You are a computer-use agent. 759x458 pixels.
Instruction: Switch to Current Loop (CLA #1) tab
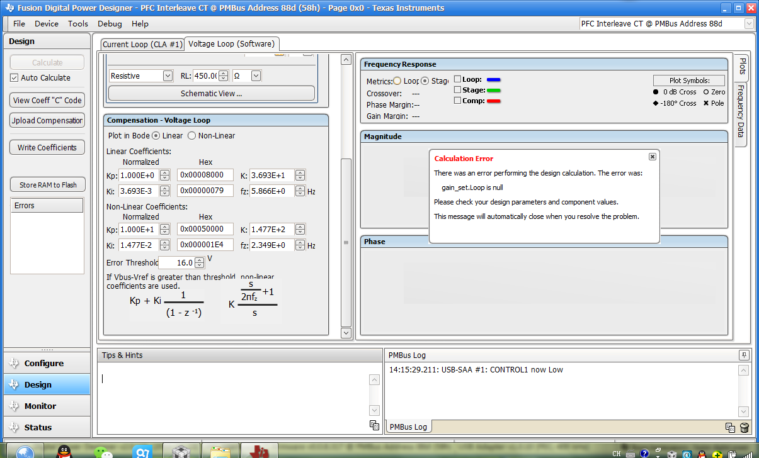coord(142,44)
